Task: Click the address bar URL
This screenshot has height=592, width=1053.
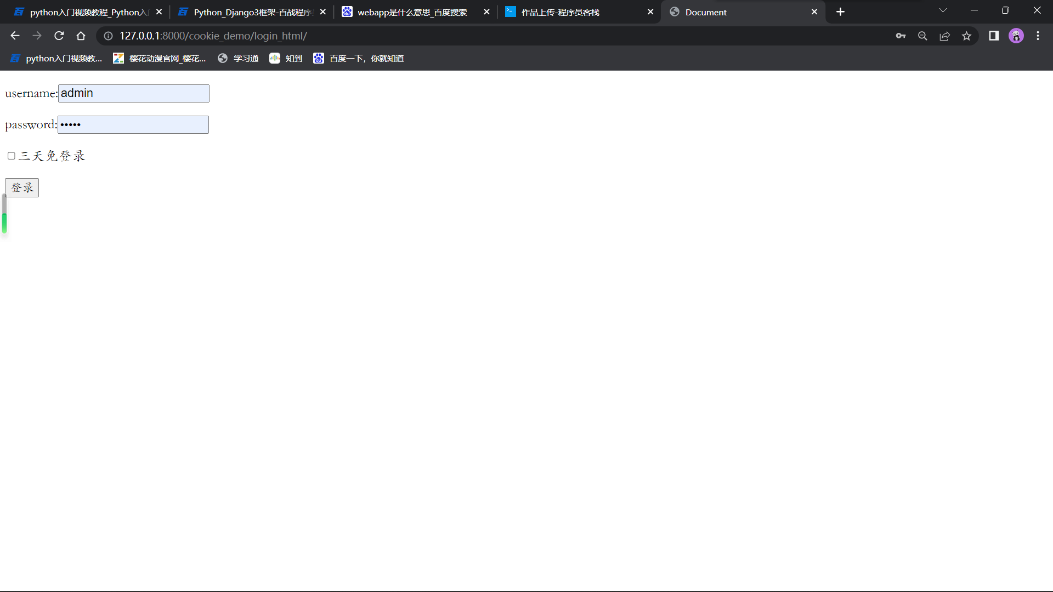Action: (x=213, y=36)
